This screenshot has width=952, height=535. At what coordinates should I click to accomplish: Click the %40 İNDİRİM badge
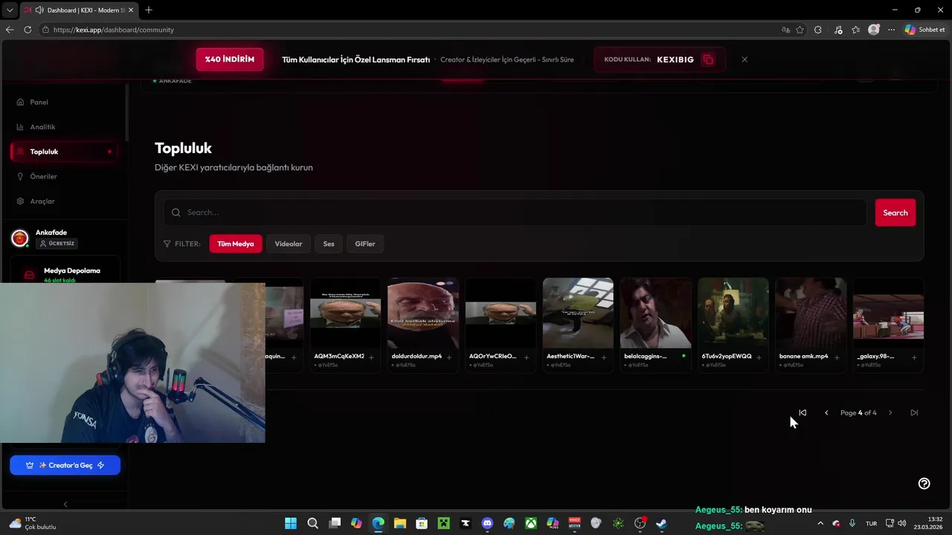pyautogui.click(x=230, y=59)
